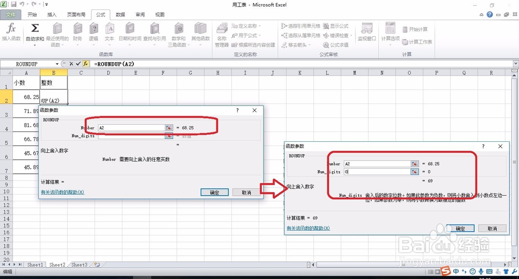
Task: Select cell A1 containing 小数
Action: pyautogui.click(x=26, y=82)
